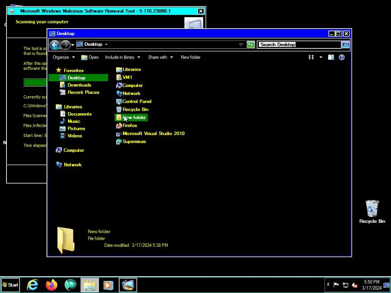
Task: Click the Removal Tool scan progress bar
Action: (x=35, y=82)
